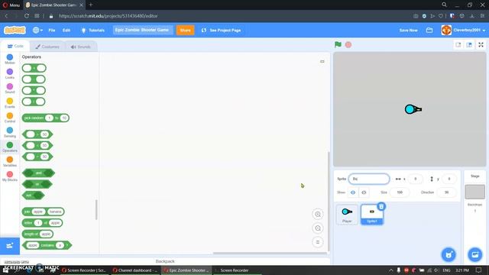Screen dimensions: 489x275
Task: Switch to the Costumes tab
Action: click(x=47, y=47)
